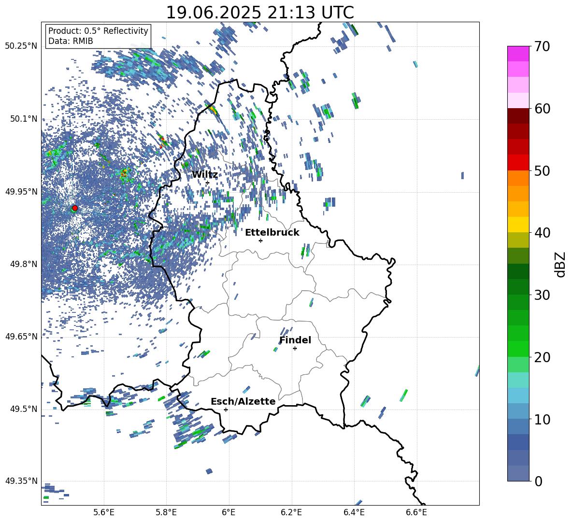Click the cross marker below Esch/Alzette
The width and height of the screenshot is (572, 522).
[226, 409]
